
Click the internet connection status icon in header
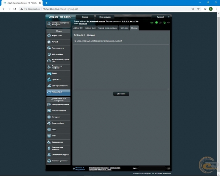(164, 23)
